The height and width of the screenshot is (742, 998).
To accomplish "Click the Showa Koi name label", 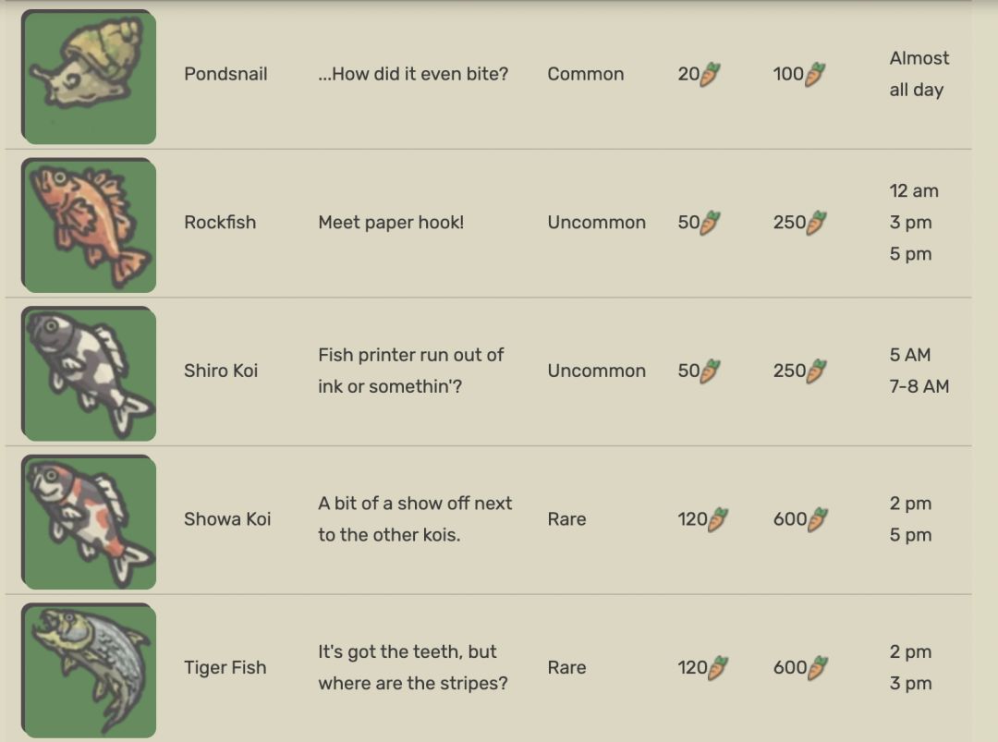I will (227, 519).
